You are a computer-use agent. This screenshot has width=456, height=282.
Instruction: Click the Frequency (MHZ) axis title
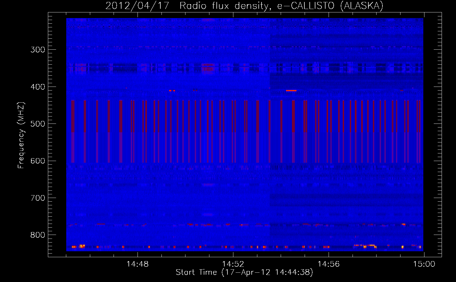21,135
